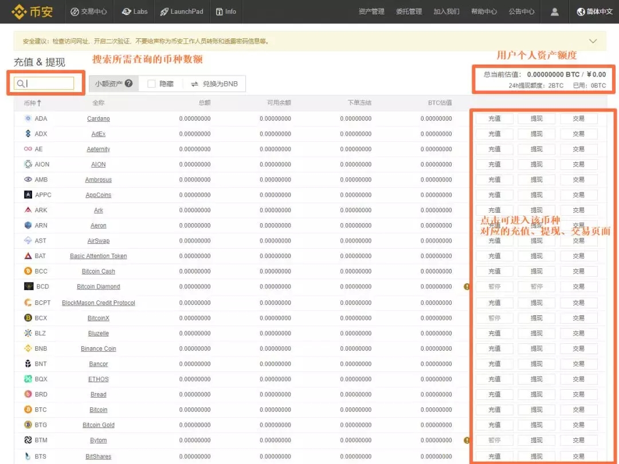The image size is (619, 464).
Task: Open the Bitcoin Diamond link
Action: (x=99, y=287)
